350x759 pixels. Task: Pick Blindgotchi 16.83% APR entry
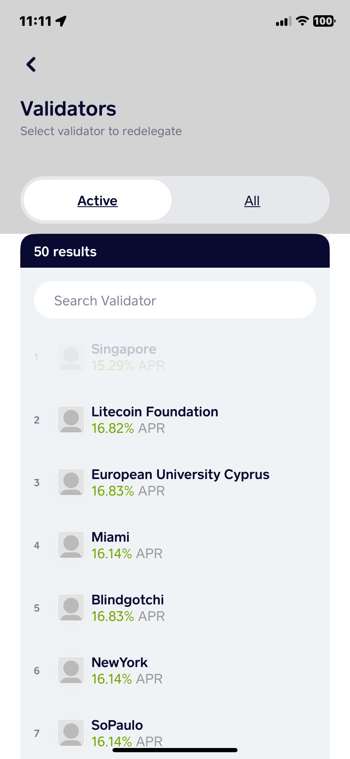[x=175, y=607]
